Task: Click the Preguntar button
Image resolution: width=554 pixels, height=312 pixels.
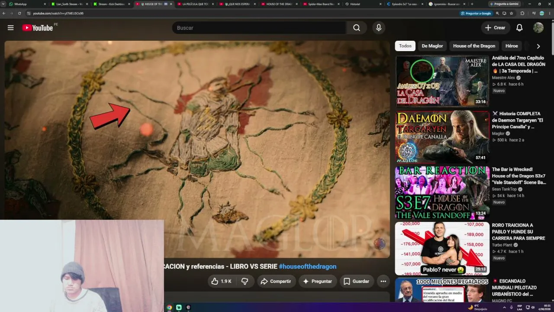Action: [317, 281]
